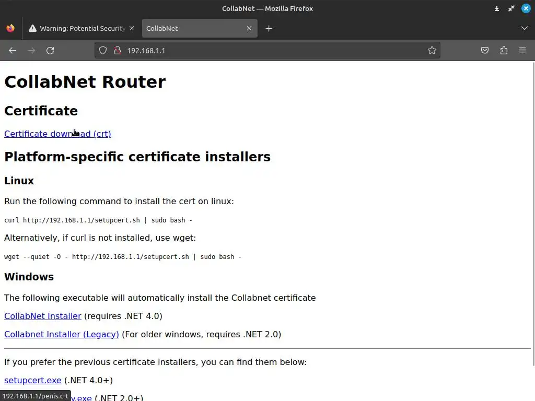Show the insecure connection lock info

pyautogui.click(x=118, y=51)
